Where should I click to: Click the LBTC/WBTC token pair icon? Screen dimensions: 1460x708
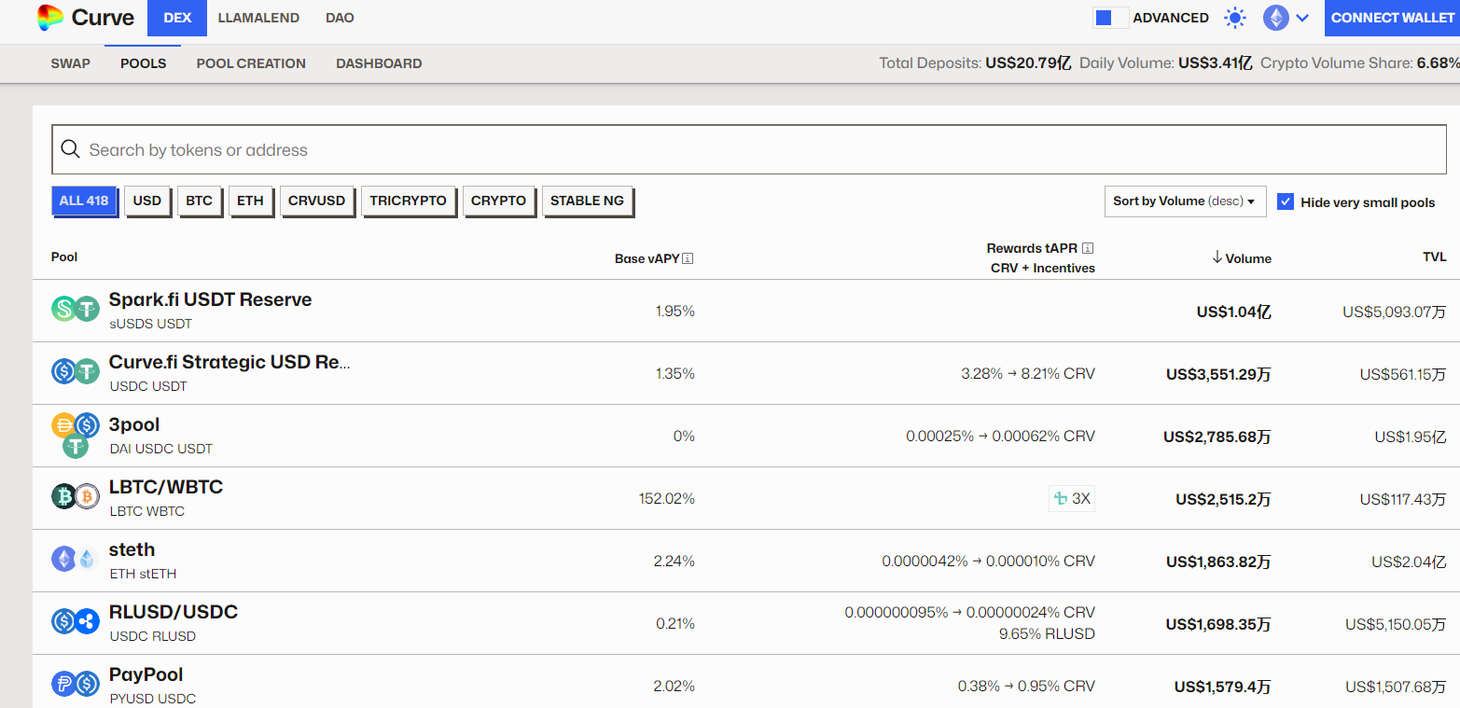(x=75, y=497)
